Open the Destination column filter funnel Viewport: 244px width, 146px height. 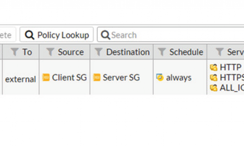coord(99,52)
